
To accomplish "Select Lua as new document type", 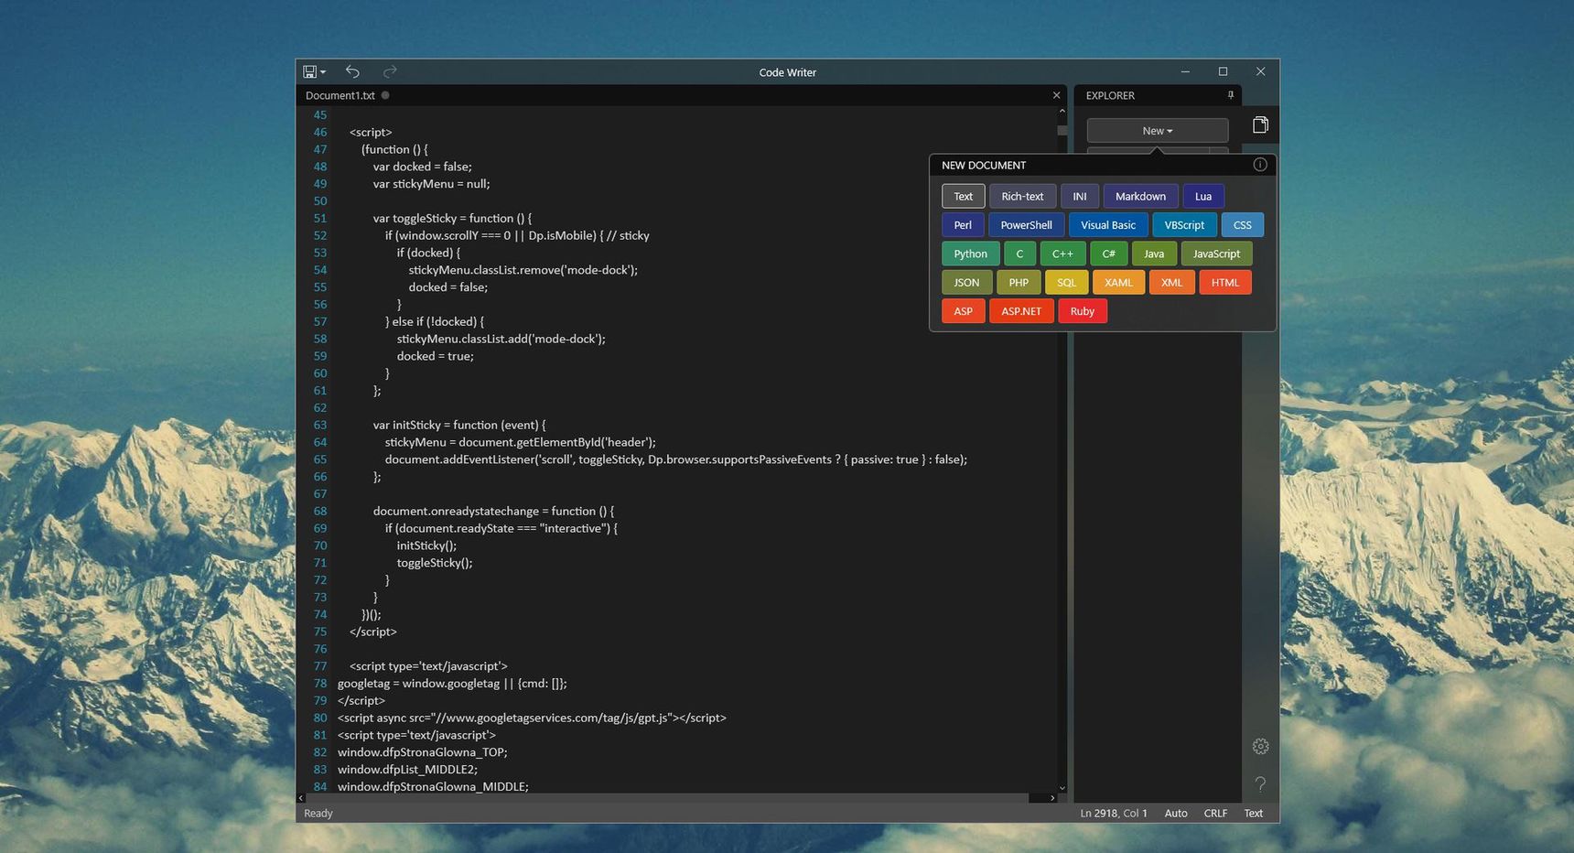I will (x=1203, y=197).
